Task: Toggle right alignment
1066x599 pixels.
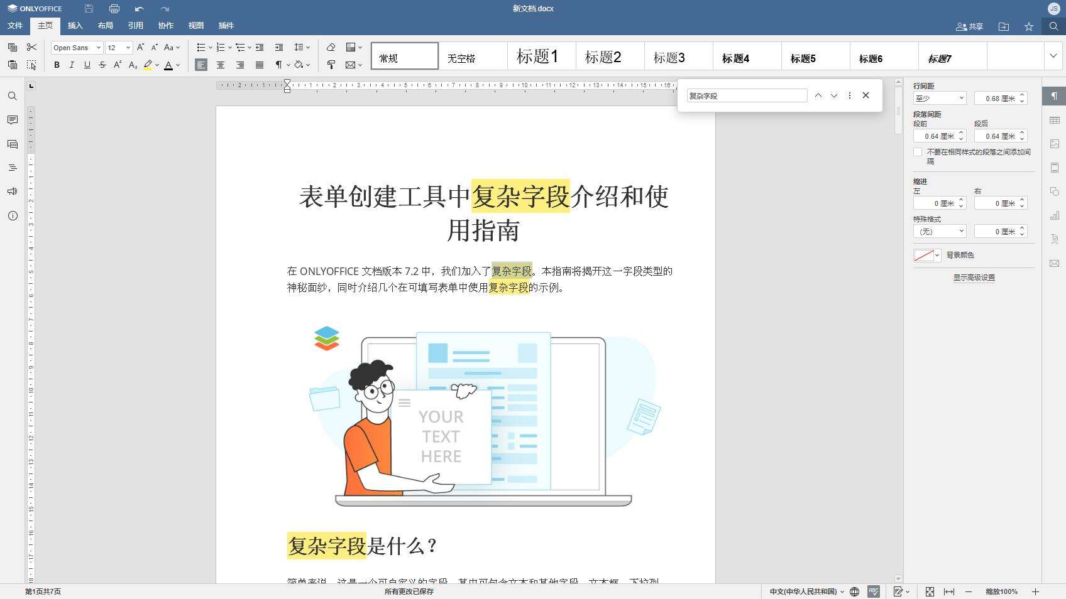Action: tap(240, 65)
